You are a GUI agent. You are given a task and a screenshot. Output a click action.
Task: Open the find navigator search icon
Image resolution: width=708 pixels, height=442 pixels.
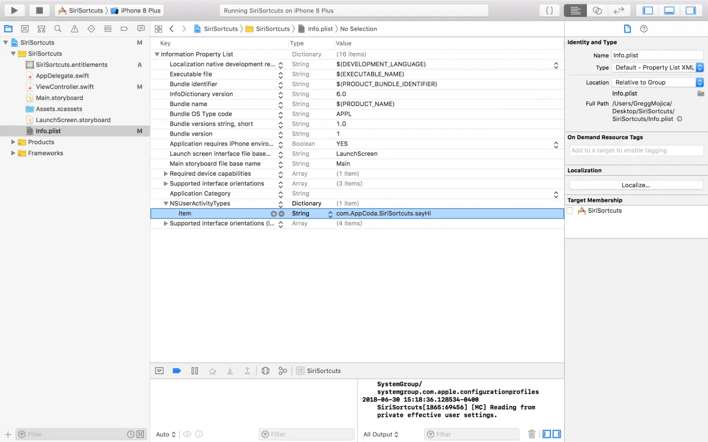click(58, 29)
